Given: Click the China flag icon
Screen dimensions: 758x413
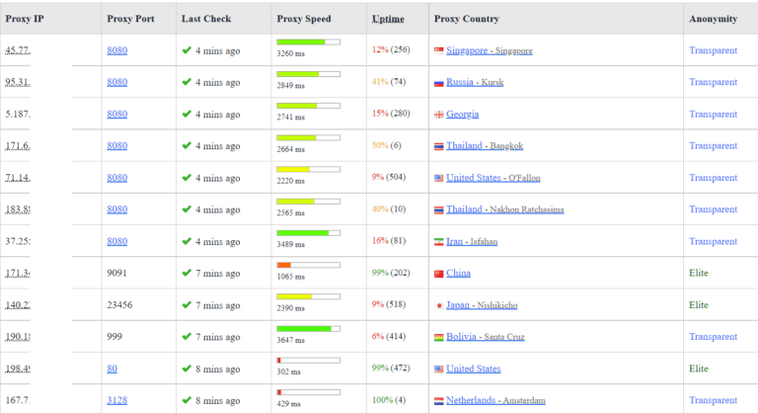Looking at the screenshot, I should 438,273.
